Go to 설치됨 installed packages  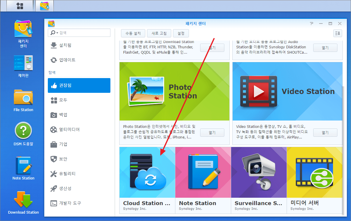click(79, 45)
